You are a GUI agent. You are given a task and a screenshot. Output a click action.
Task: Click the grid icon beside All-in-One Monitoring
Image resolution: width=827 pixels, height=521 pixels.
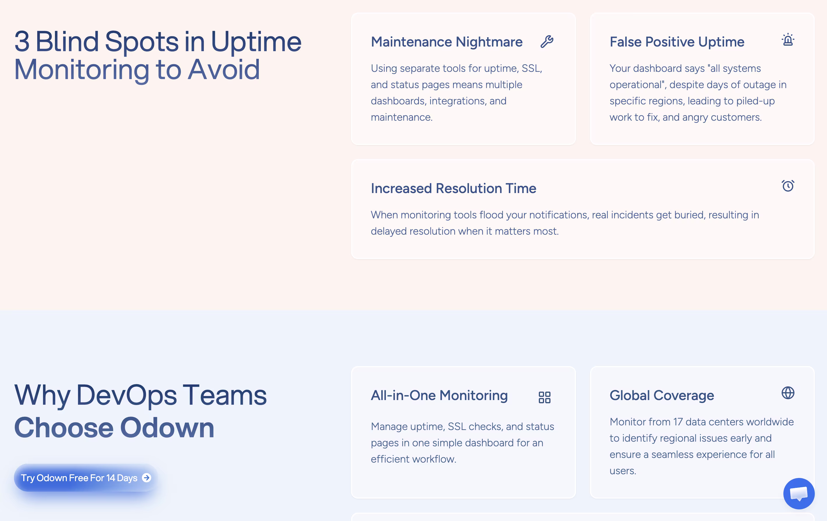(x=545, y=397)
